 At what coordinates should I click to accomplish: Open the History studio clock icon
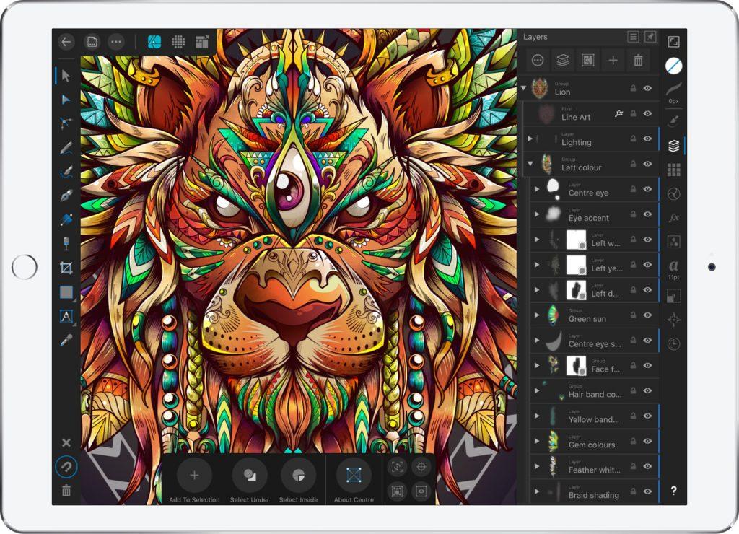(x=673, y=343)
